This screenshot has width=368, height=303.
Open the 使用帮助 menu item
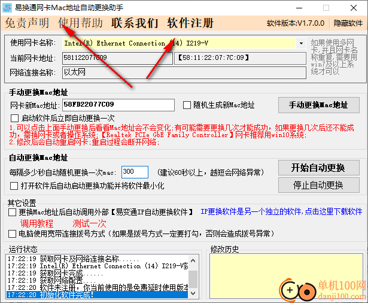click(81, 23)
